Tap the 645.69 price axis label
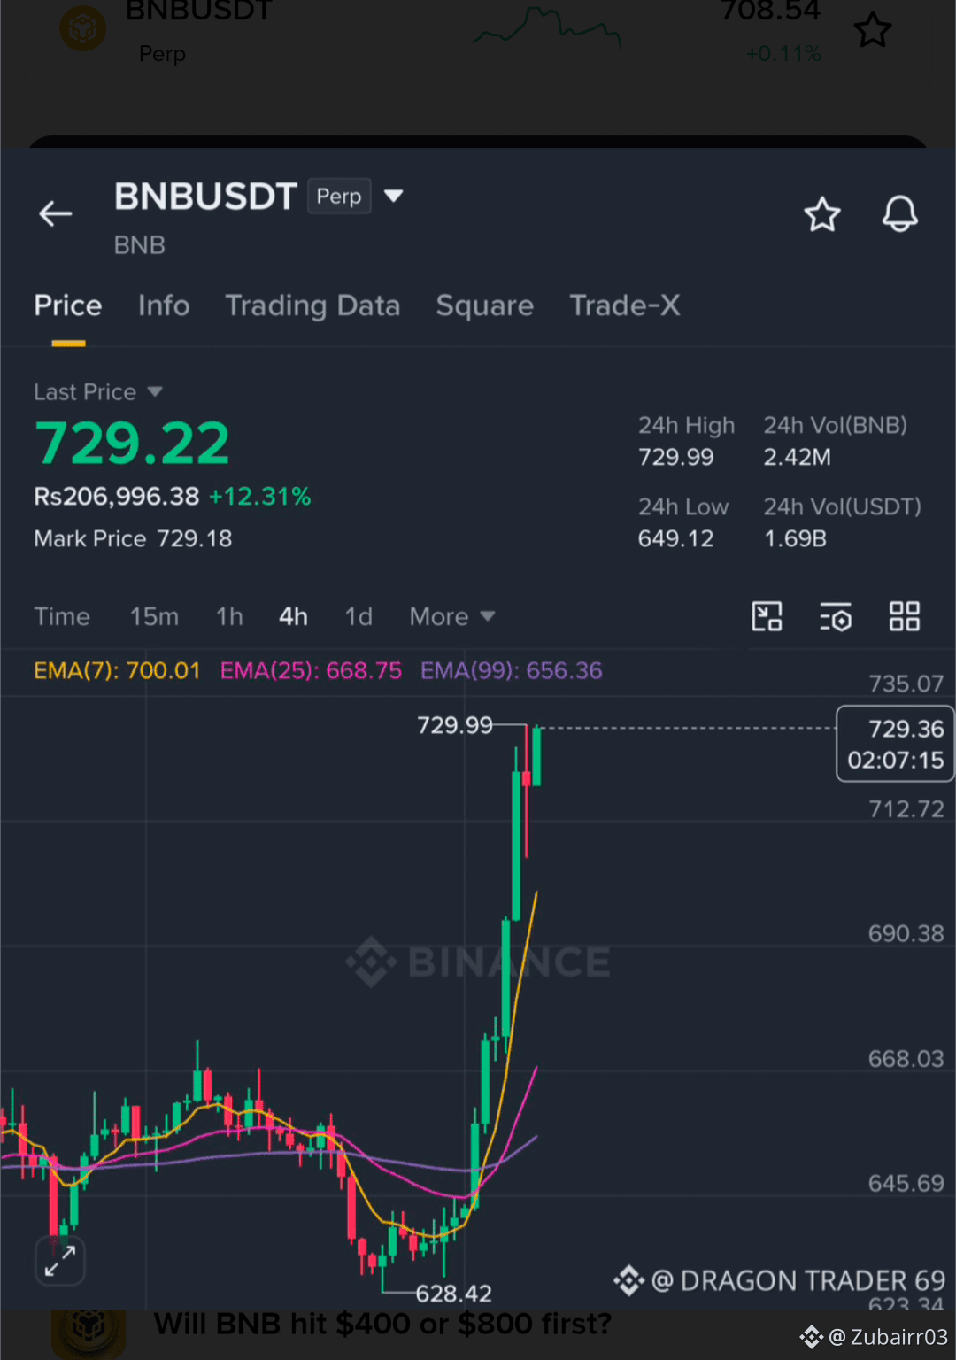This screenshot has width=956, height=1360. click(906, 1183)
